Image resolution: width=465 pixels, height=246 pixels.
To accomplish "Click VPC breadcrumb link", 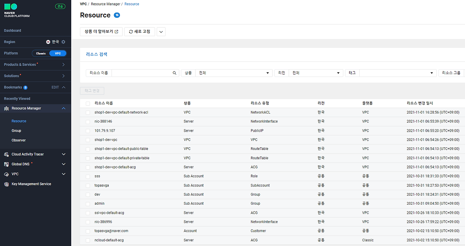I will coord(83,4).
